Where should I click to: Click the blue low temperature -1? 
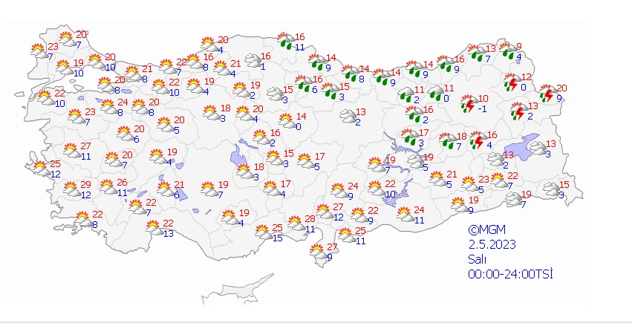(482, 109)
